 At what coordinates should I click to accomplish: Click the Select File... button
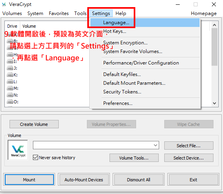(189, 145)
